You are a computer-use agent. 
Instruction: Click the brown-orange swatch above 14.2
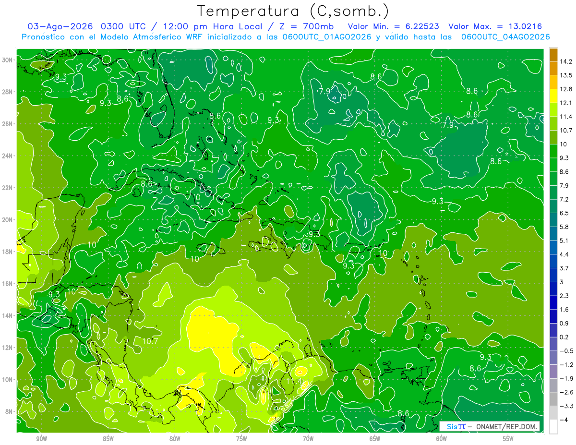(x=553, y=55)
